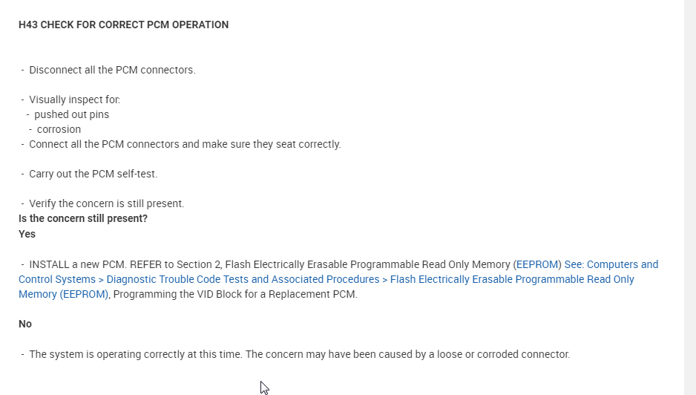Click the bold "No" answer label
The width and height of the screenshot is (696, 395).
click(25, 324)
